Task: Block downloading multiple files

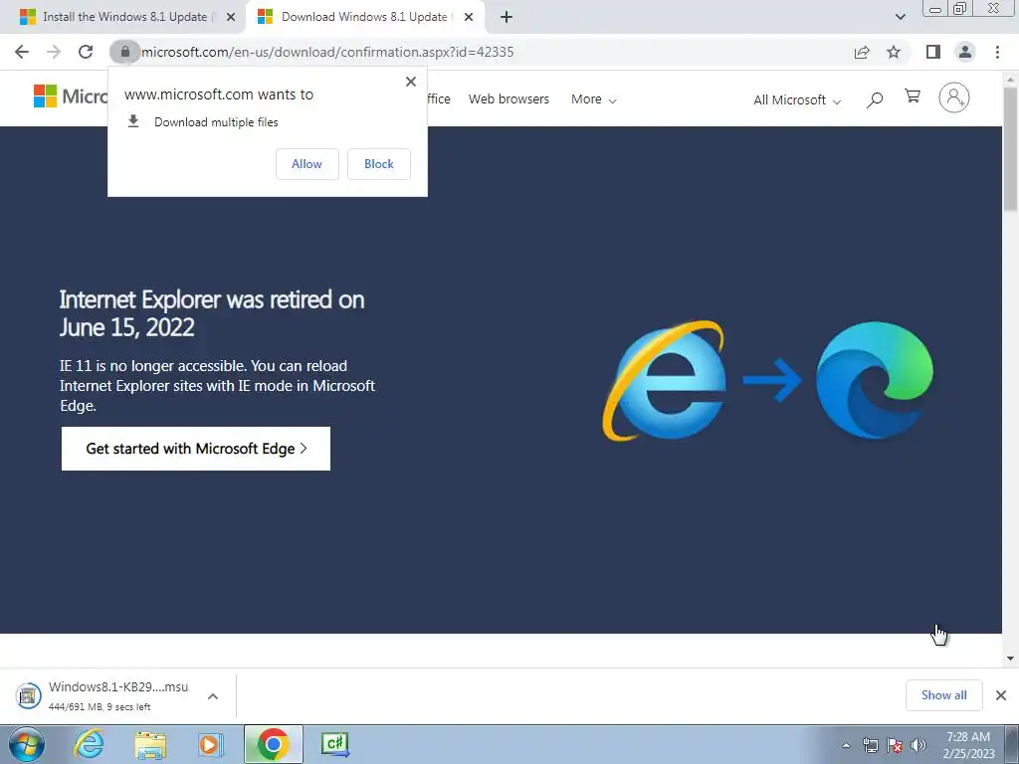Action: (x=379, y=164)
